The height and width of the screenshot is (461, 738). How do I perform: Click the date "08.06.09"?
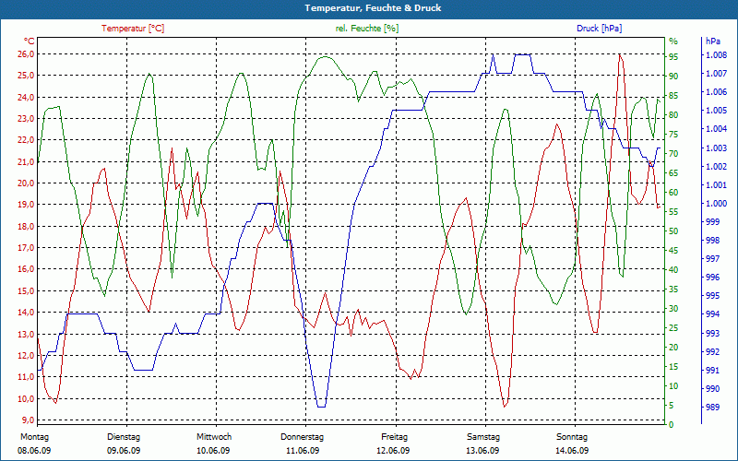click(x=34, y=451)
